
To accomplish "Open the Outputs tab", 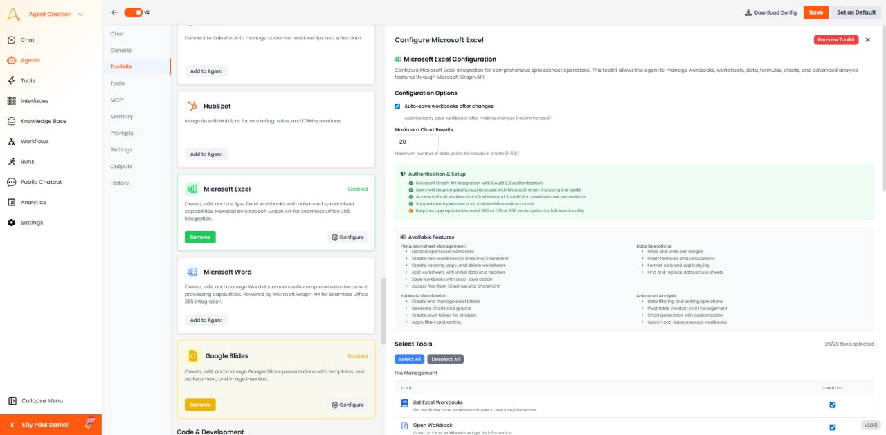I will click(121, 166).
